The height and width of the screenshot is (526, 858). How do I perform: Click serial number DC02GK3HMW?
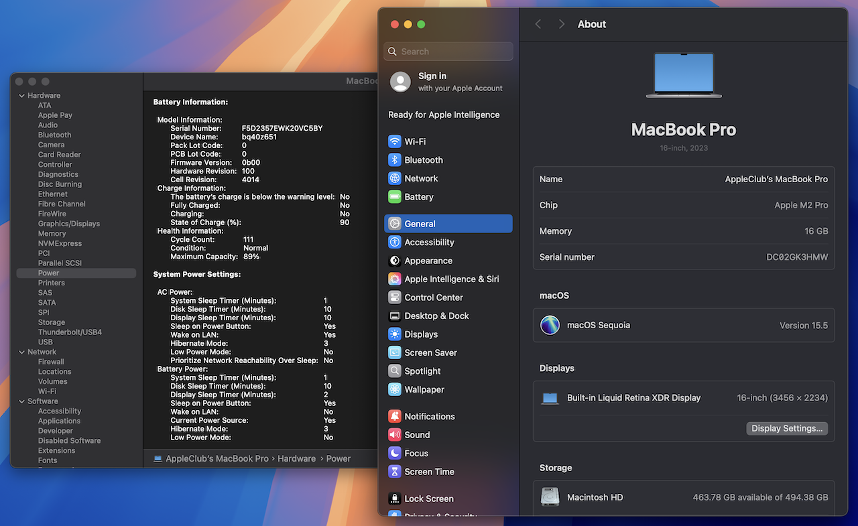(x=797, y=257)
